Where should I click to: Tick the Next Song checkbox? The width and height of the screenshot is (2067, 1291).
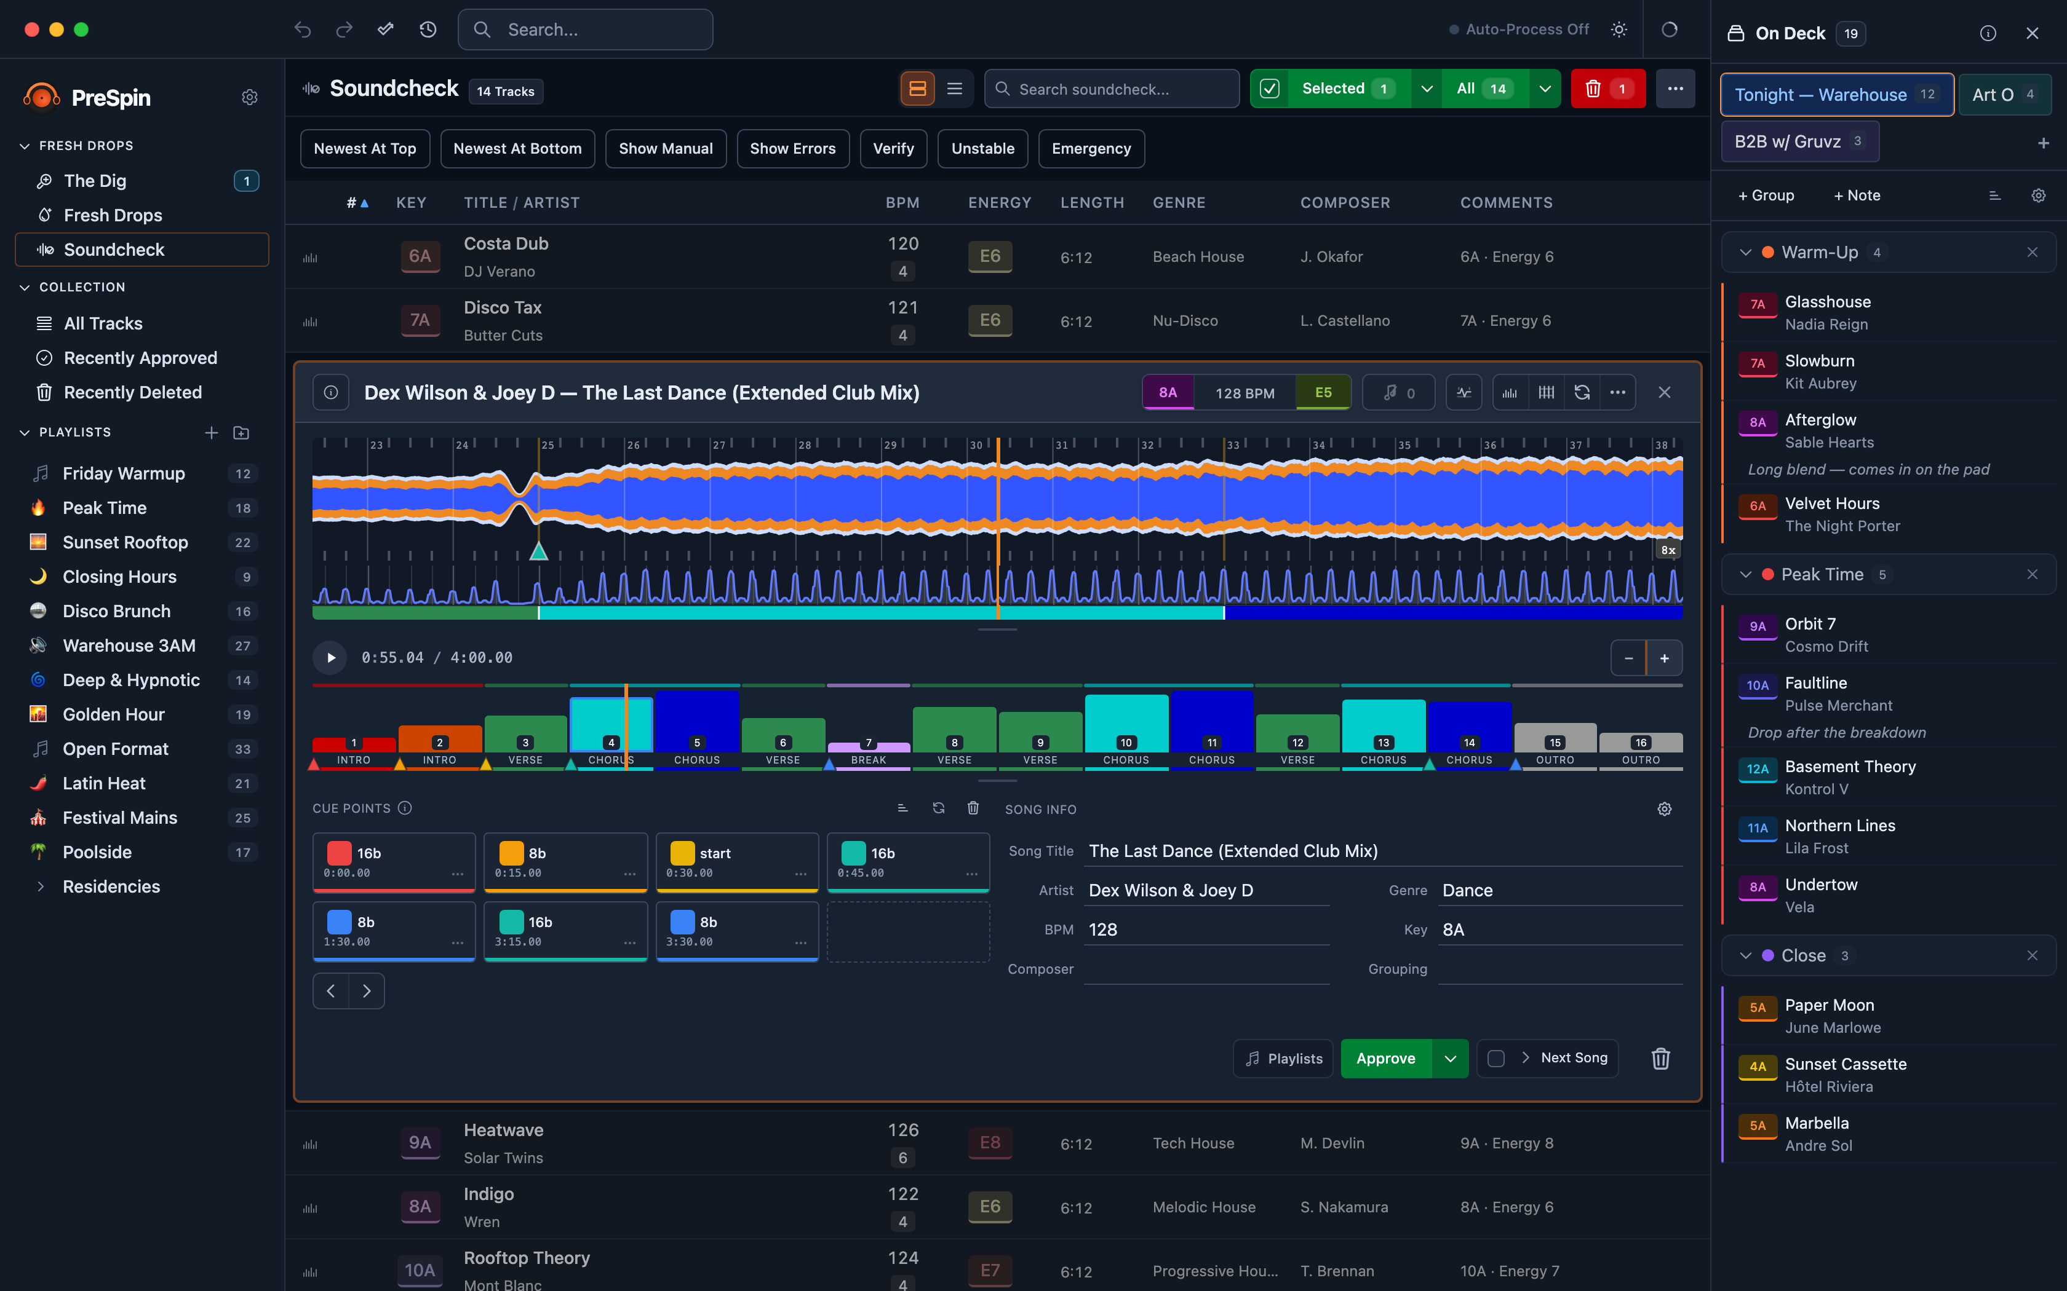point(1495,1059)
